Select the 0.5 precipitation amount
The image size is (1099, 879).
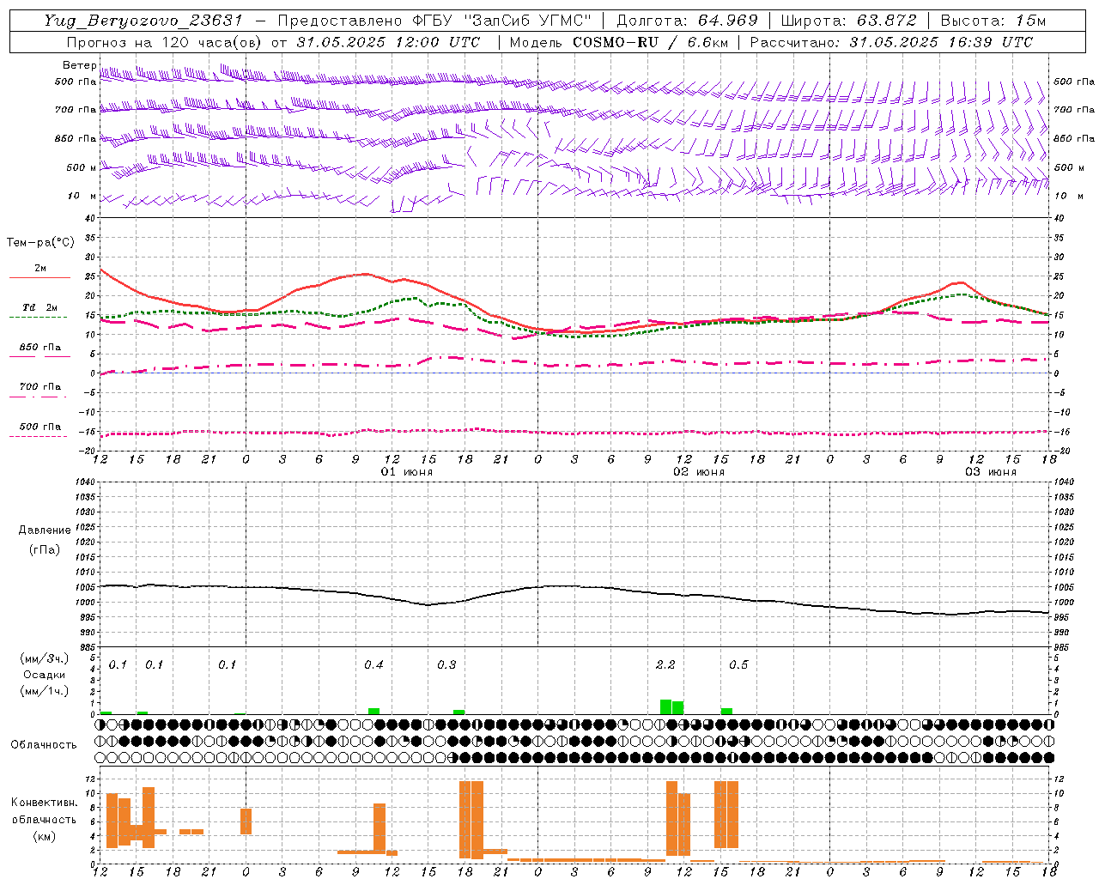tap(738, 665)
